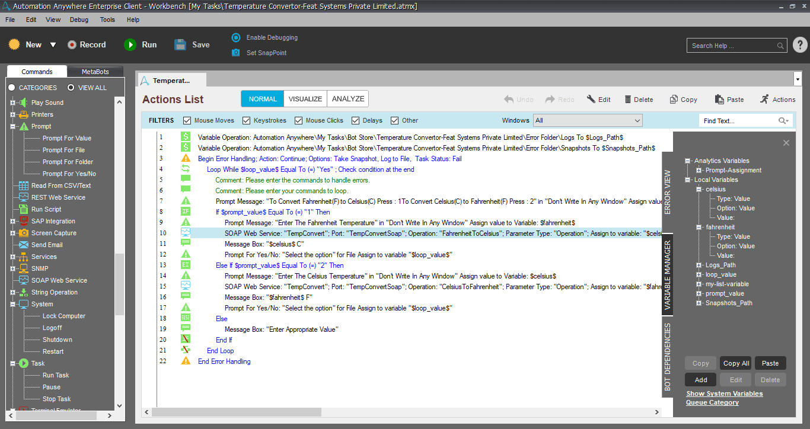Click the Search Help magnifier icon
Viewport: 810px width, 429px height.
(780, 46)
